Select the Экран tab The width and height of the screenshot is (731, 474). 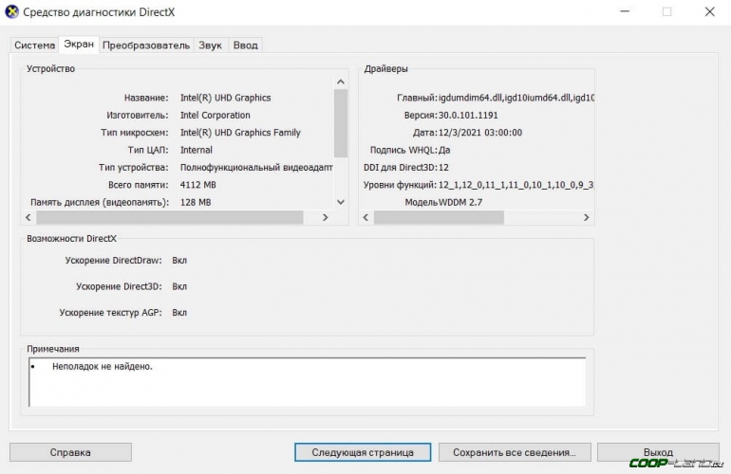point(78,44)
